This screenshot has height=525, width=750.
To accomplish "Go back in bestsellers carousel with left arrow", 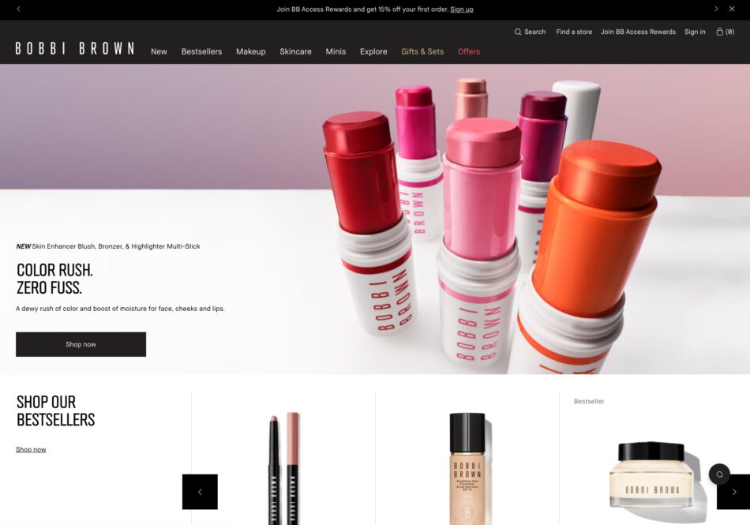I will 200,491.
